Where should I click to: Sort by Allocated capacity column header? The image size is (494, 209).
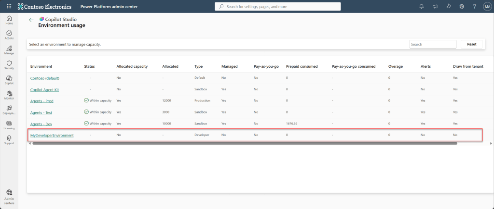click(132, 66)
